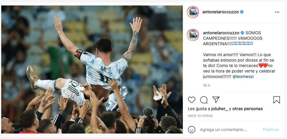Click the verified badge in the post header
This screenshot has width=287, height=139.
(x=242, y=12)
